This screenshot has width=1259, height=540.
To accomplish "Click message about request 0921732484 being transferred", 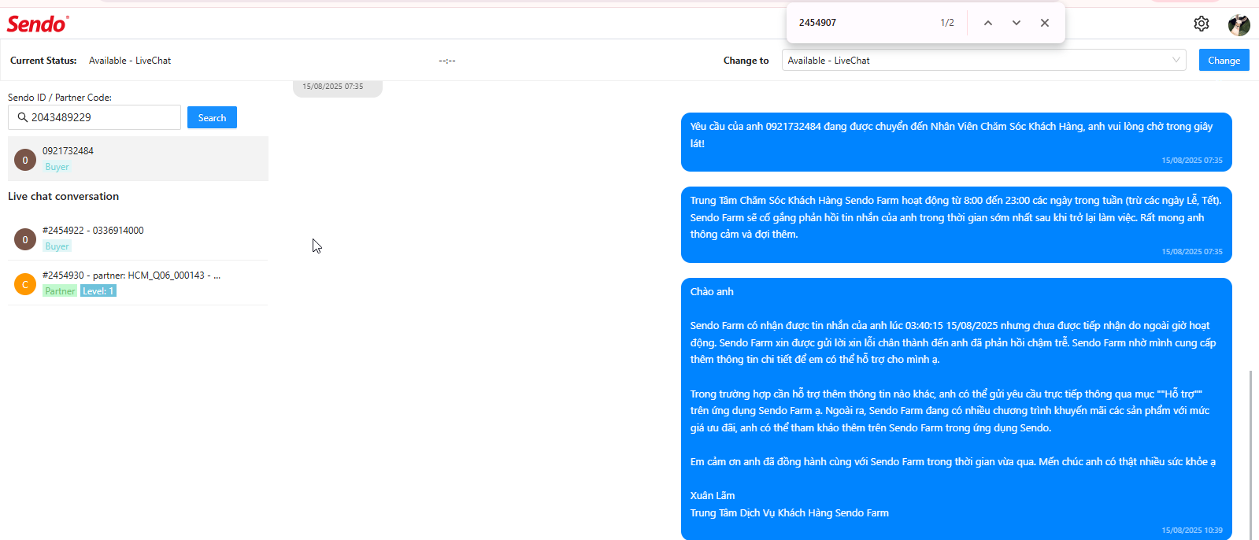I will [956, 142].
